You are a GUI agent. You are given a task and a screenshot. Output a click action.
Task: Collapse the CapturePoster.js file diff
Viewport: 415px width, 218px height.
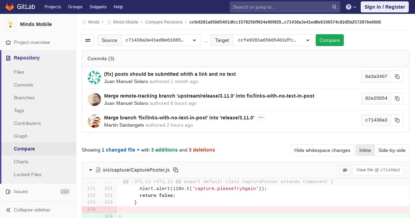click(91, 170)
